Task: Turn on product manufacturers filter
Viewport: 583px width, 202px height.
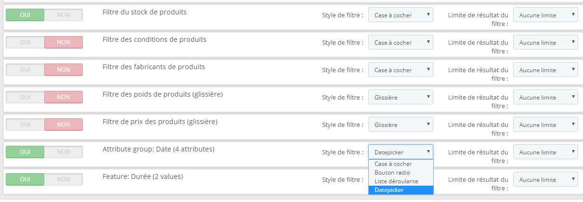Action: (25, 70)
